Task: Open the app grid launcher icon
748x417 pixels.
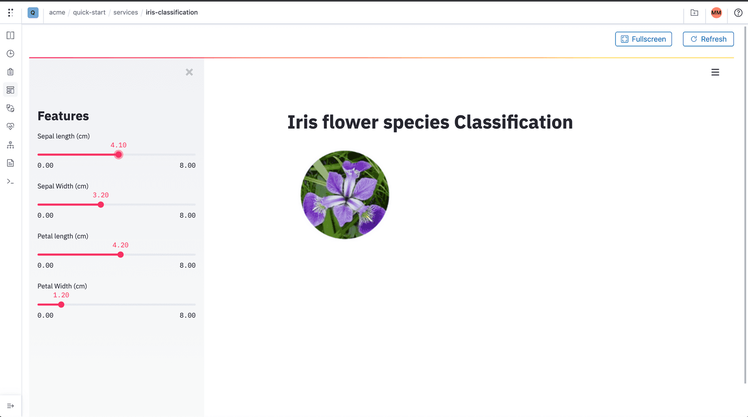Action: (11, 12)
